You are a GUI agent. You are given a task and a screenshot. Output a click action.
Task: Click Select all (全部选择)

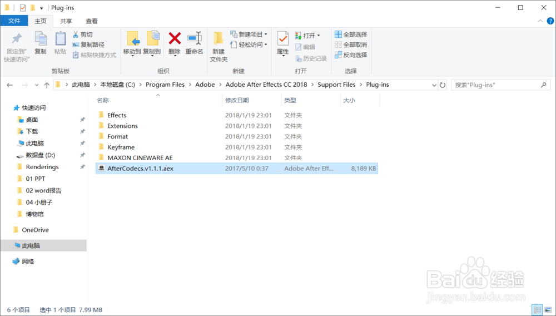click(x=351, y=34)
